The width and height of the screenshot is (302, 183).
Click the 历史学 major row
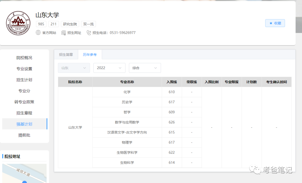pos(127,102)
